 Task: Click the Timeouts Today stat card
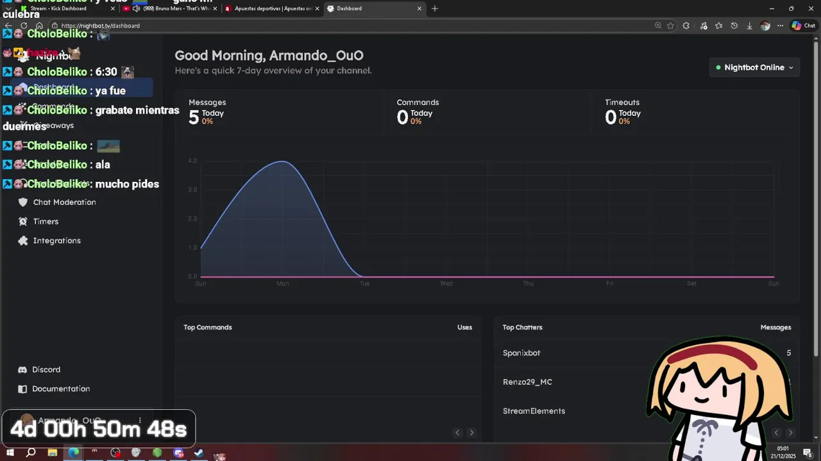tap(696, 112)
